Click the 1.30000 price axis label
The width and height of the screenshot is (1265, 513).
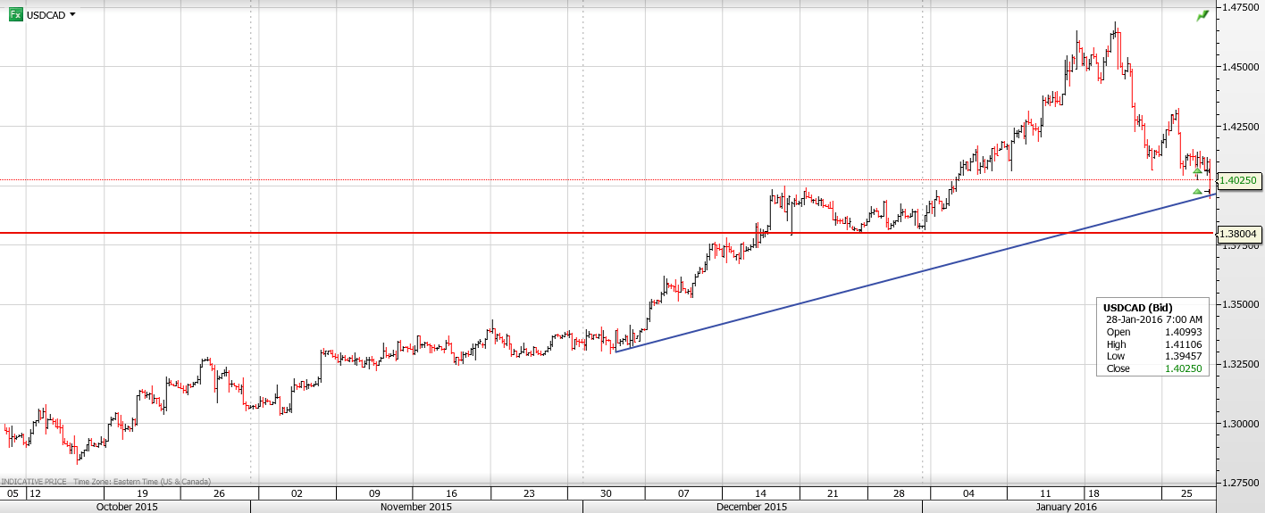[1240, 424]
